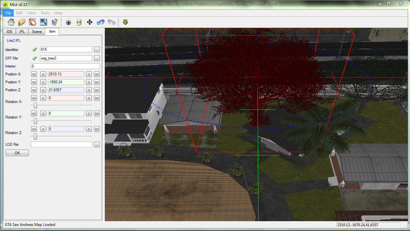Click the green down arrow toolbar icon

pos(125,22)
